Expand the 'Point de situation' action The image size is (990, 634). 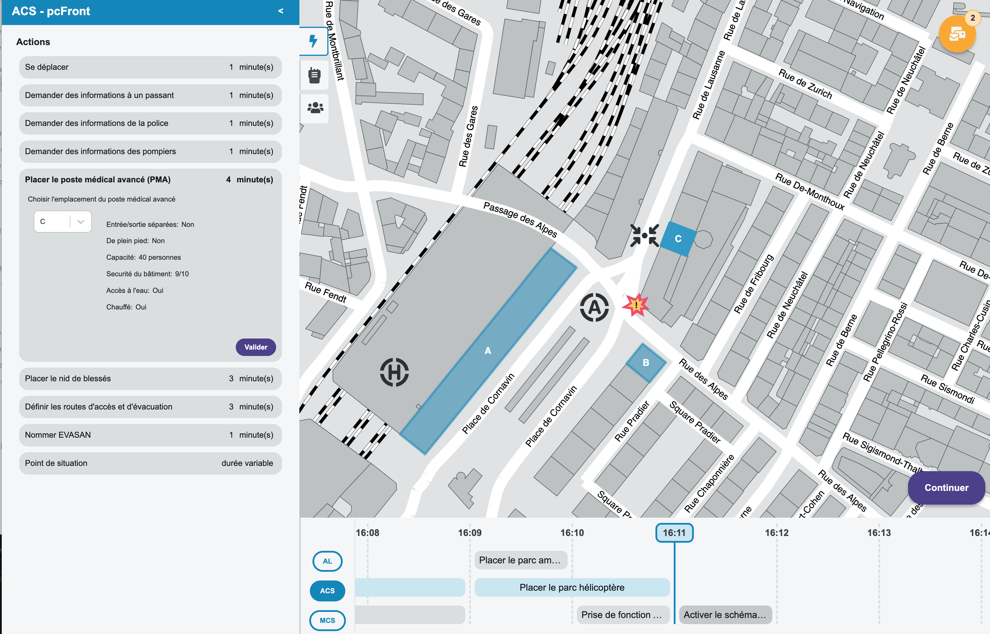click(150, 463)
